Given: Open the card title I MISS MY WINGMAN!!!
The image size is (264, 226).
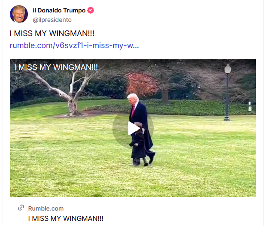Looking at the screenshot, I should click(66, 218).
